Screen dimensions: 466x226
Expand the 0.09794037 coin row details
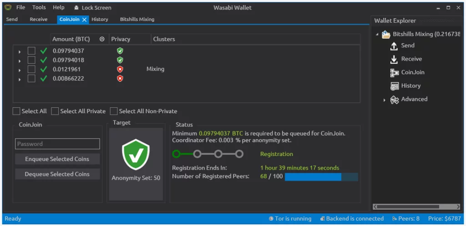pos(20,52)
